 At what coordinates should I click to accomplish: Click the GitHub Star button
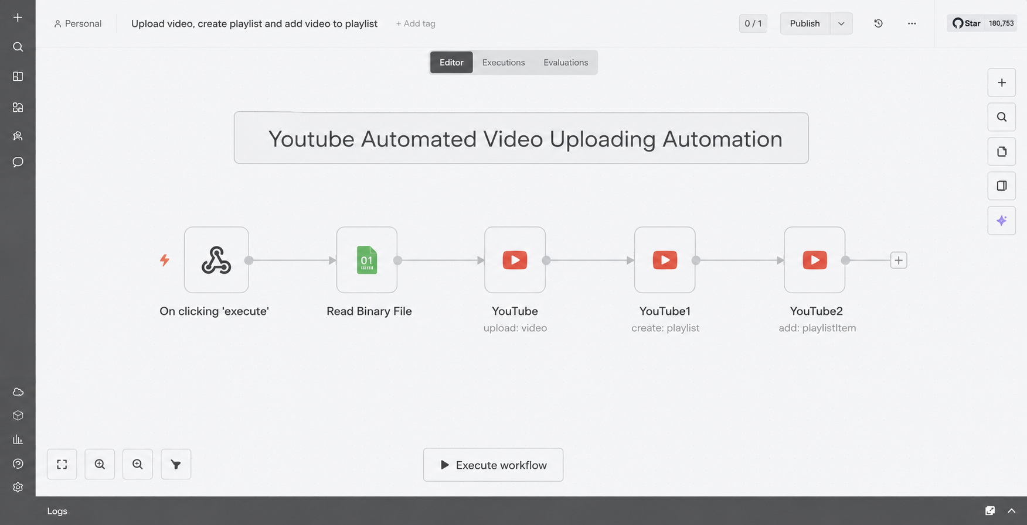966,23
